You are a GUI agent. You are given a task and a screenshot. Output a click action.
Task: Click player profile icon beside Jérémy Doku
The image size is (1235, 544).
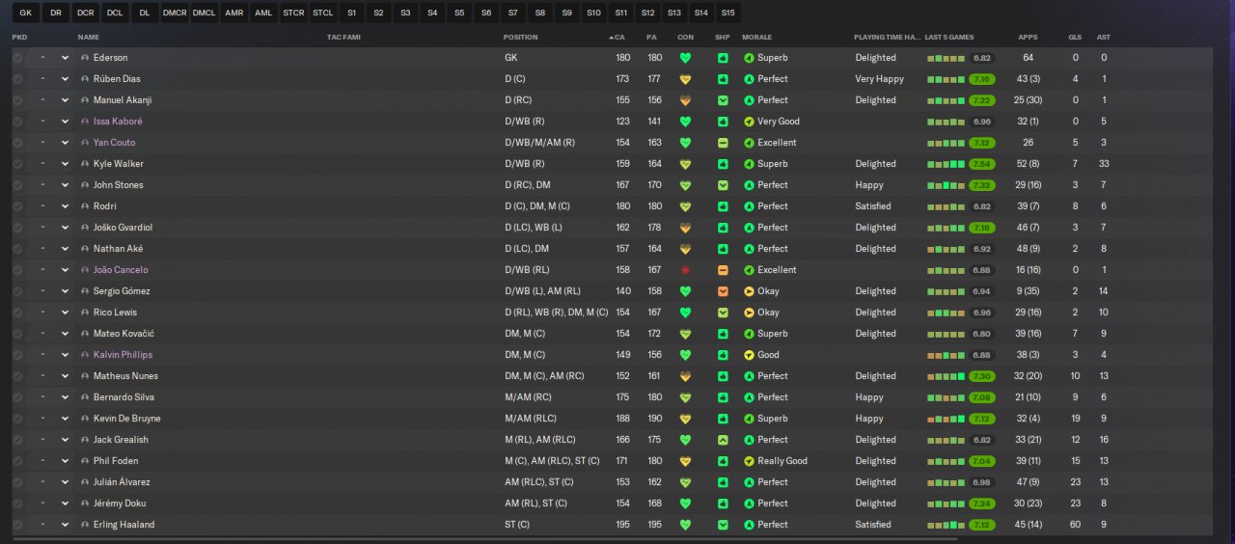click(85, 503)
